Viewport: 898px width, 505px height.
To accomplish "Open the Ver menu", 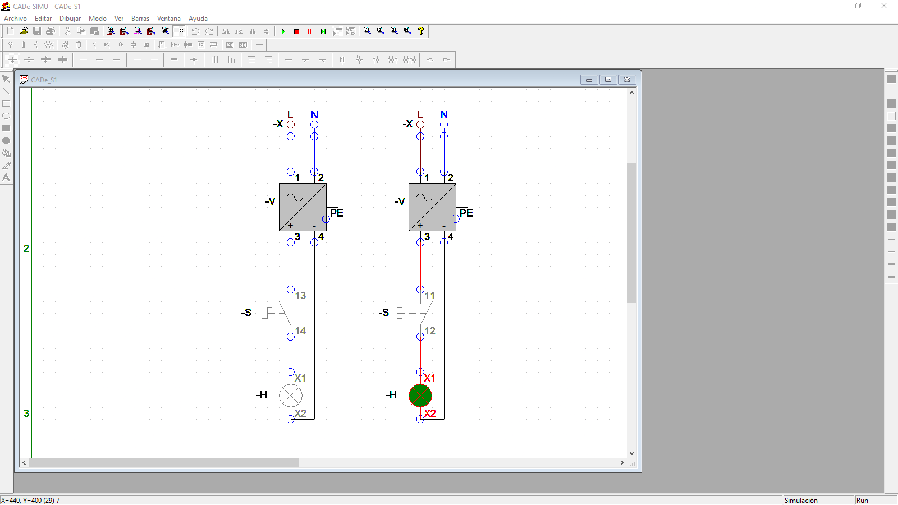I will (x=119, y=19).
